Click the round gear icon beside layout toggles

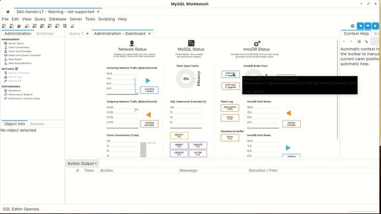pos(352,26)
